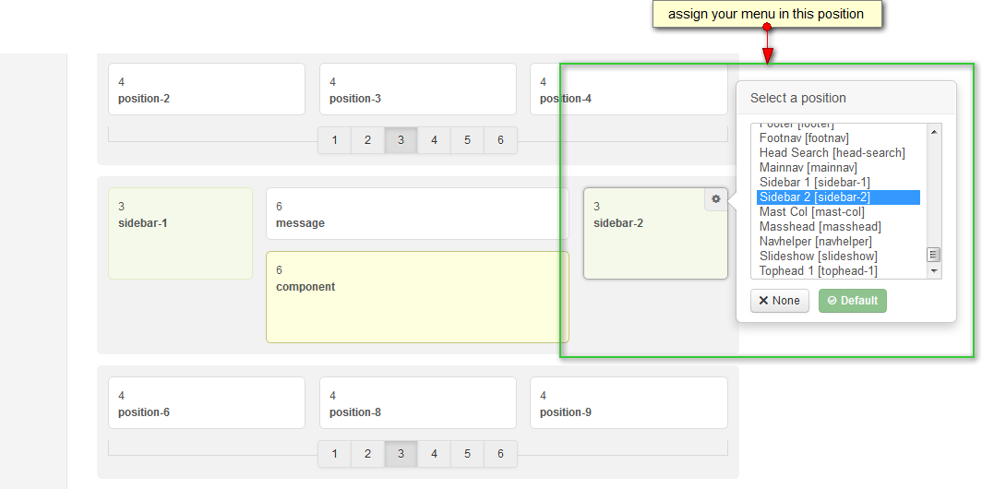Click the gear icon on sidebar-2 block

tap(715, 199)
